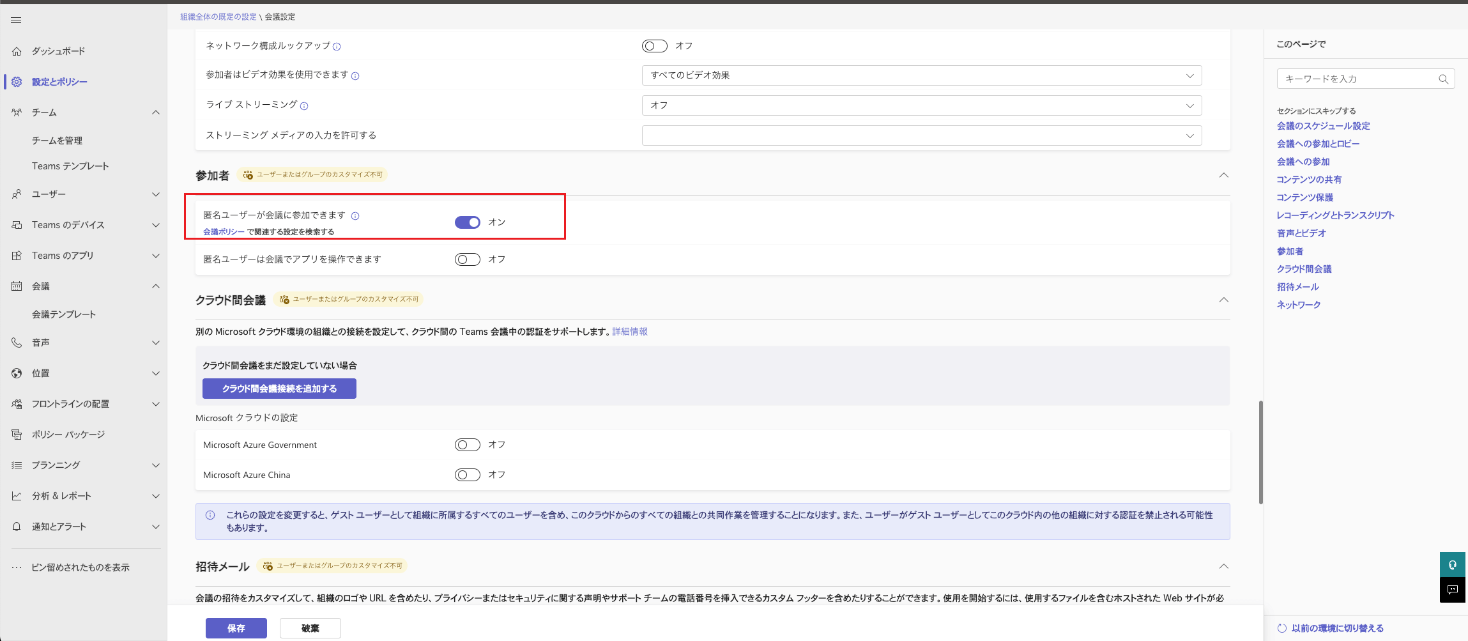
Task: Toggle Microsoft Azure Government switch
Action: click(x=468, y=445)
